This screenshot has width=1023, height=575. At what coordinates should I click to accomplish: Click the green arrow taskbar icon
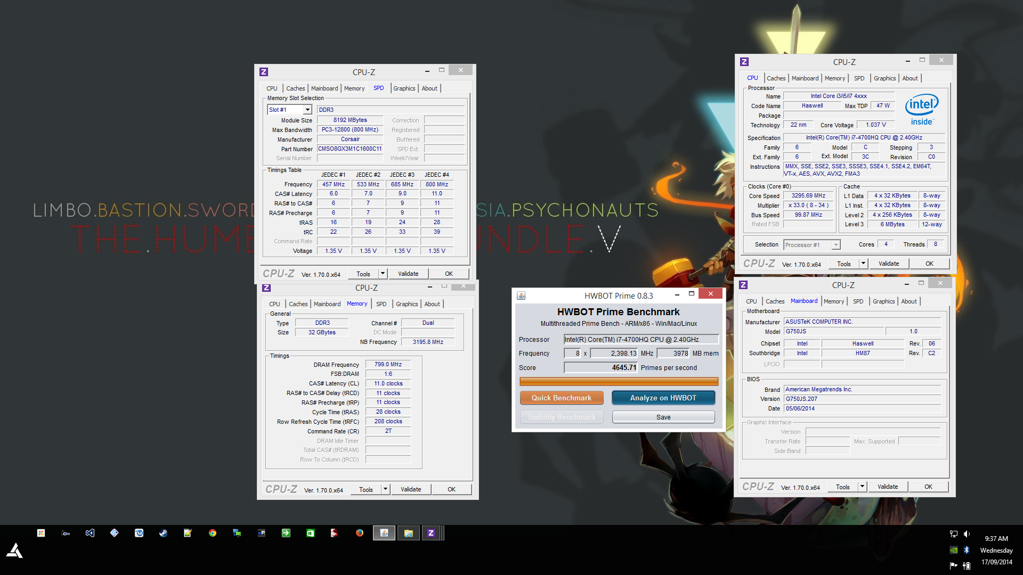click(x=286, y=533)
